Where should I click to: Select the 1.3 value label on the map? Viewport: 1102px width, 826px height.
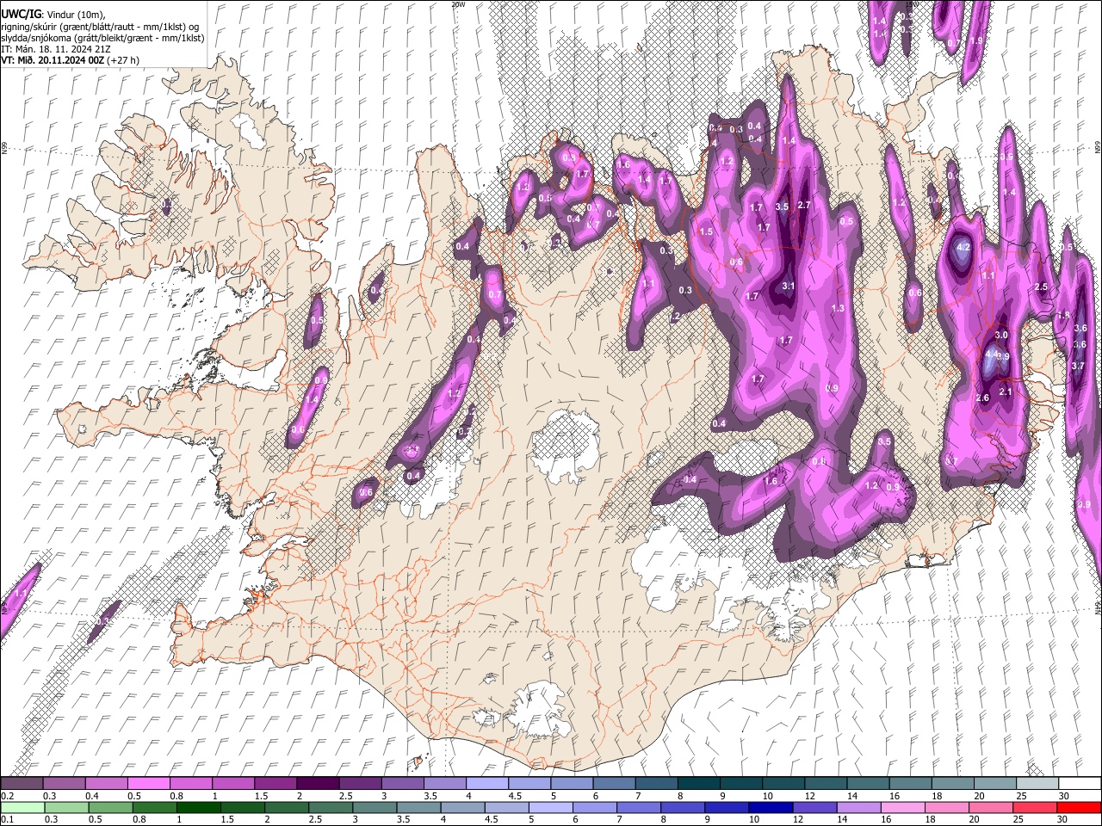point(838,308)
